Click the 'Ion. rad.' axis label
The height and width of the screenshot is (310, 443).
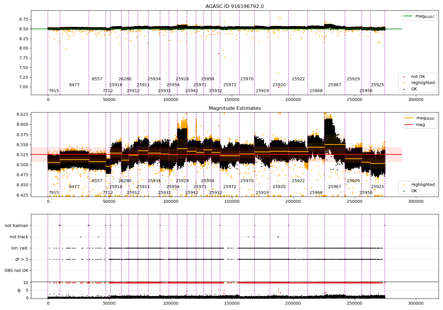pos(20,248)
